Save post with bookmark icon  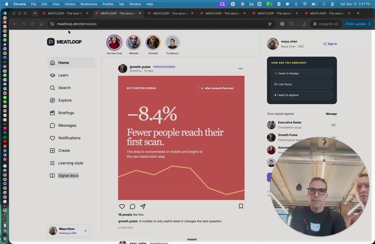tap(241, 206)
